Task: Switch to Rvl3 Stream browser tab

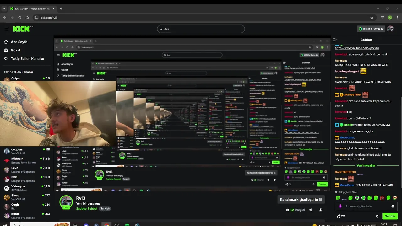Action: point(32,8)
